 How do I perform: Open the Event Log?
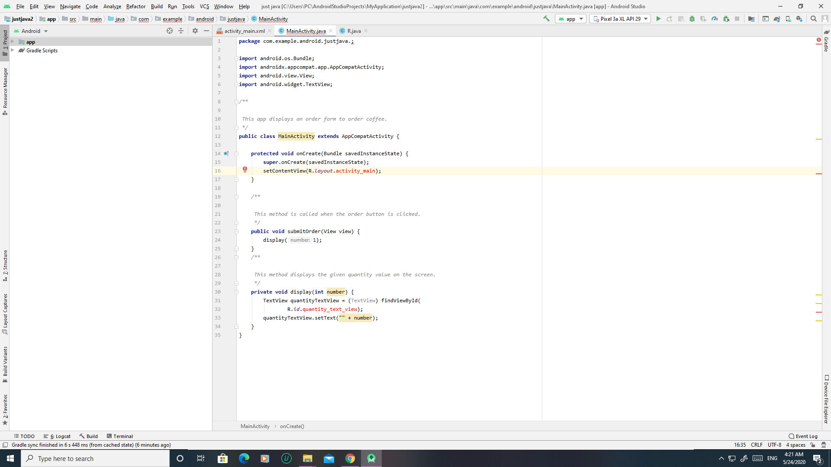point(803,436)
